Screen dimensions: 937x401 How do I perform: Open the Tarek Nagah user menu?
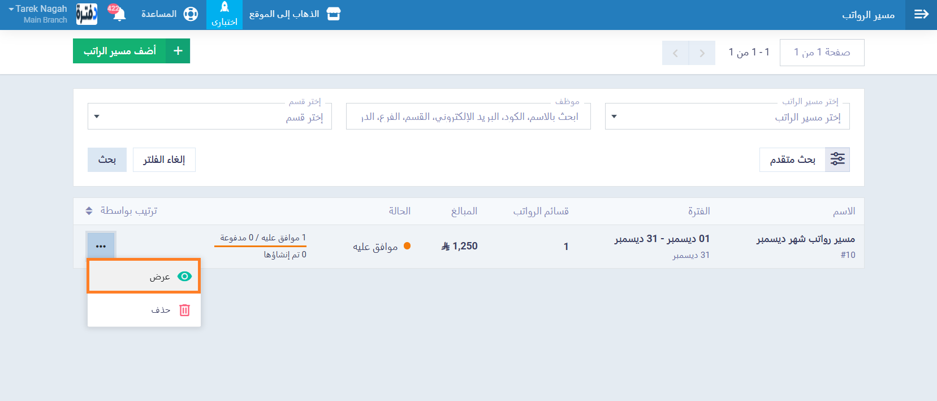pos(38,14)
